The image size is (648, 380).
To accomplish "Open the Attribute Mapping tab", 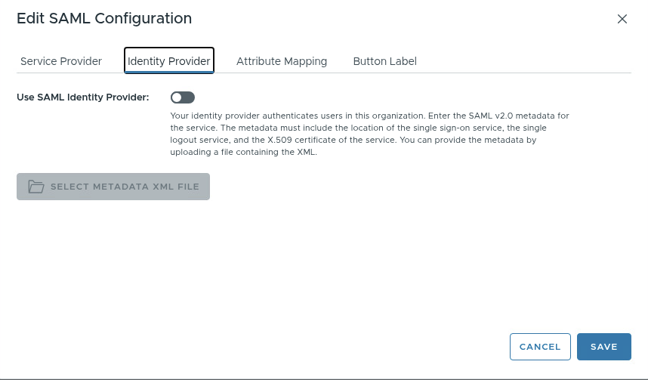I will click(x=282, y=61).
